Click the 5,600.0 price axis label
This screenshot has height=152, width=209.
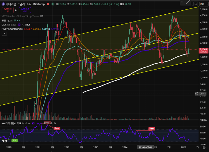pyautogui.click(x=204, y=9)
